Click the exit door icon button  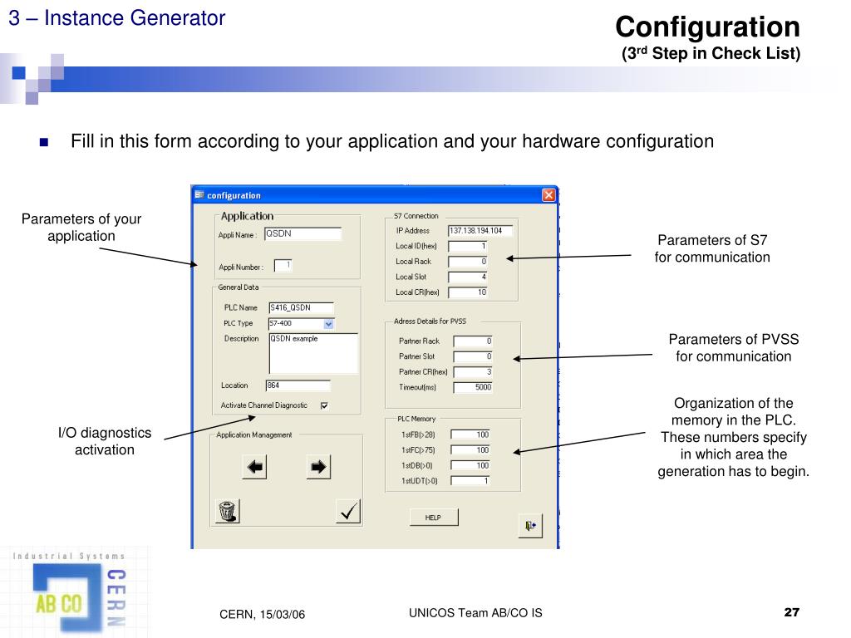[530, 526]
